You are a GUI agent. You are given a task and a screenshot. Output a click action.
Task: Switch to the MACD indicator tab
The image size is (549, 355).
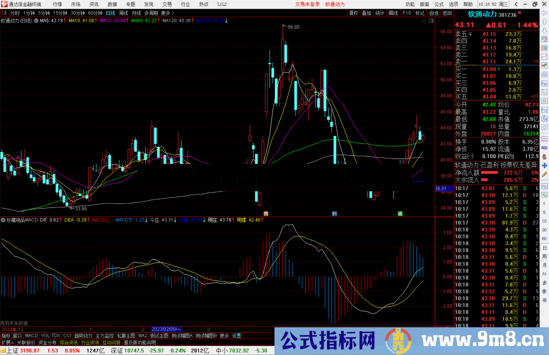coord(31,336)
